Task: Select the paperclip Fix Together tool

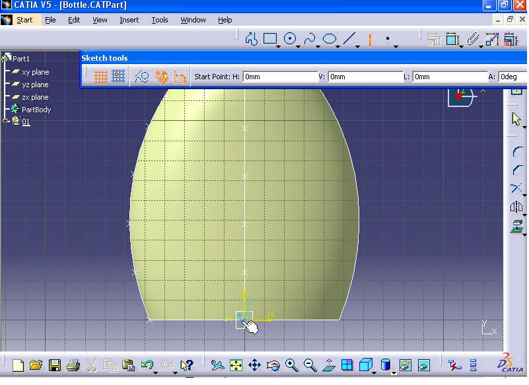Action: pos(472,39)
